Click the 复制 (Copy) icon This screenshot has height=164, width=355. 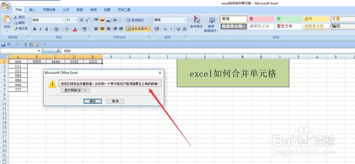pyautogui.click(x=15, y=23)
